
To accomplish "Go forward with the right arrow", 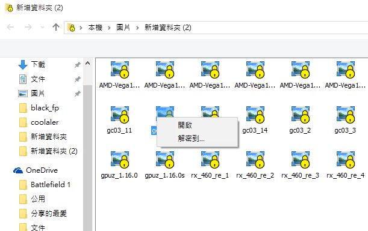I will (x=28, y=28).
